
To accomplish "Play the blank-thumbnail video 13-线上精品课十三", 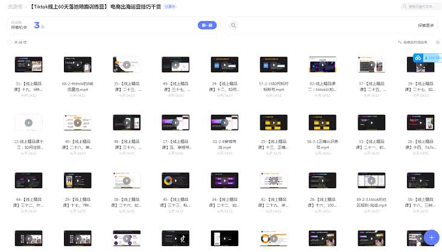I will click(28, 123).
